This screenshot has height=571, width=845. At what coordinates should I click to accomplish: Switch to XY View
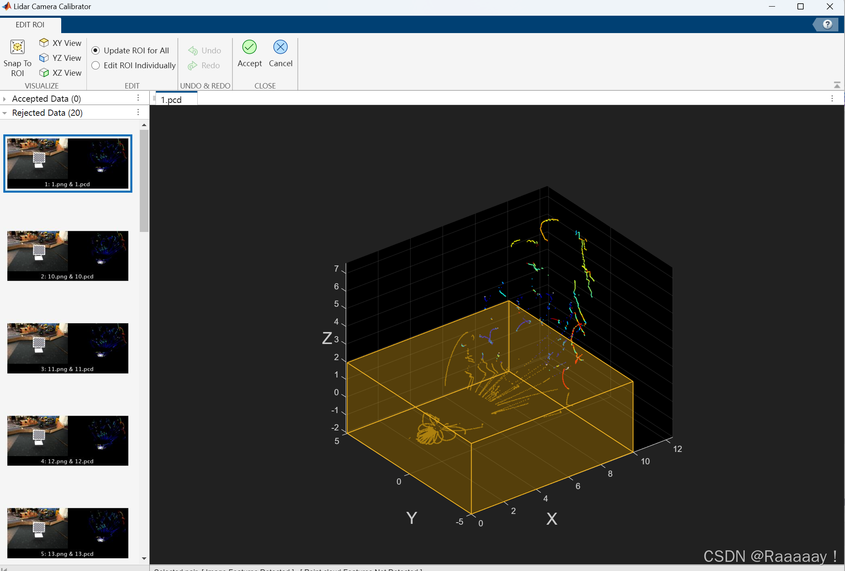[x=60, y=43]
